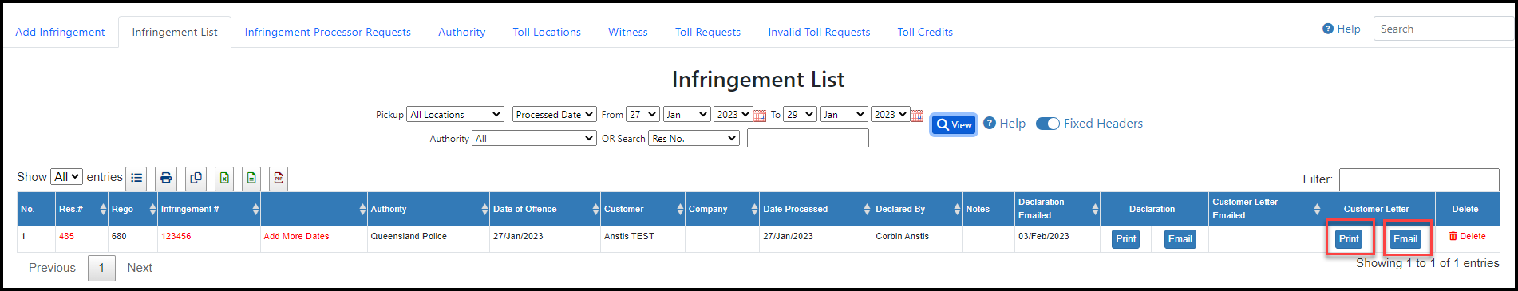The height and width of the screenshot is (291, 1518).
Task: Click into the Filter text field
Action: point(1419,179)
